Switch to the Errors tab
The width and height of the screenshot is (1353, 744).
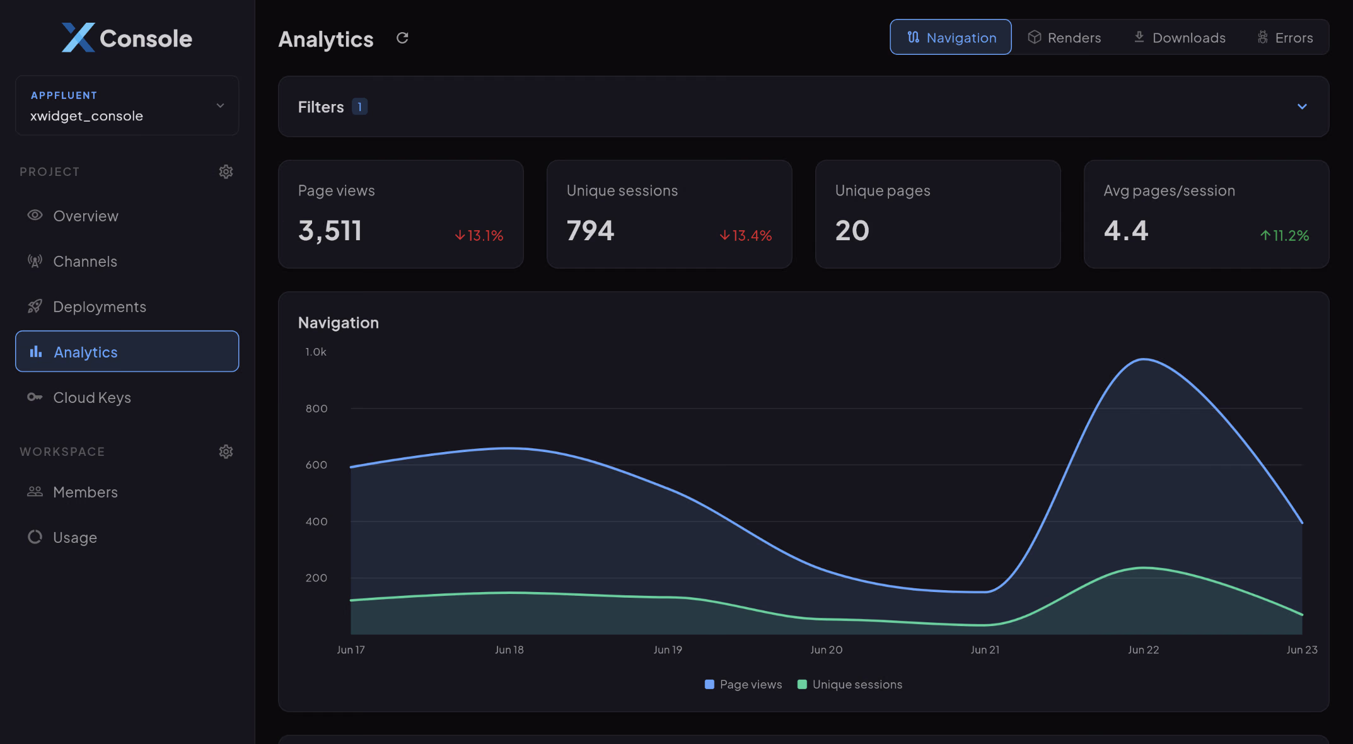[x=1285, y=37]
